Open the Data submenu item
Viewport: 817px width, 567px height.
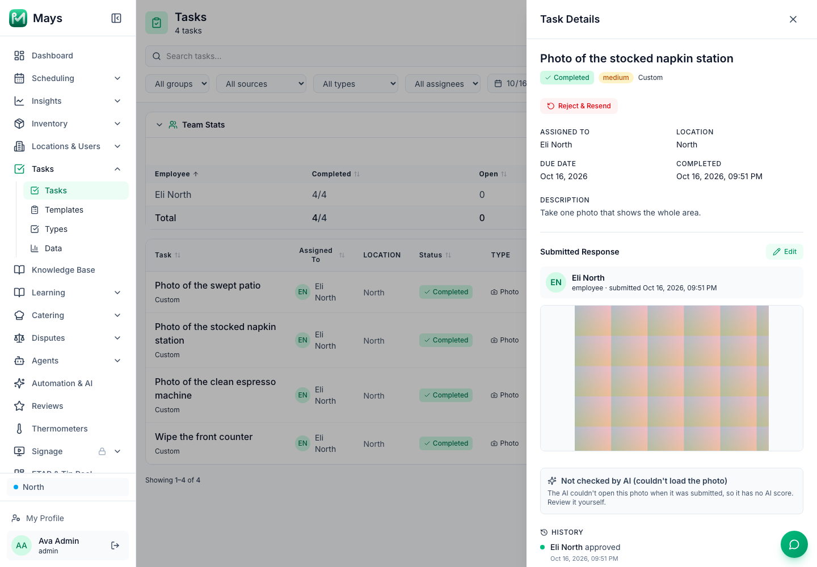(76, 248)
